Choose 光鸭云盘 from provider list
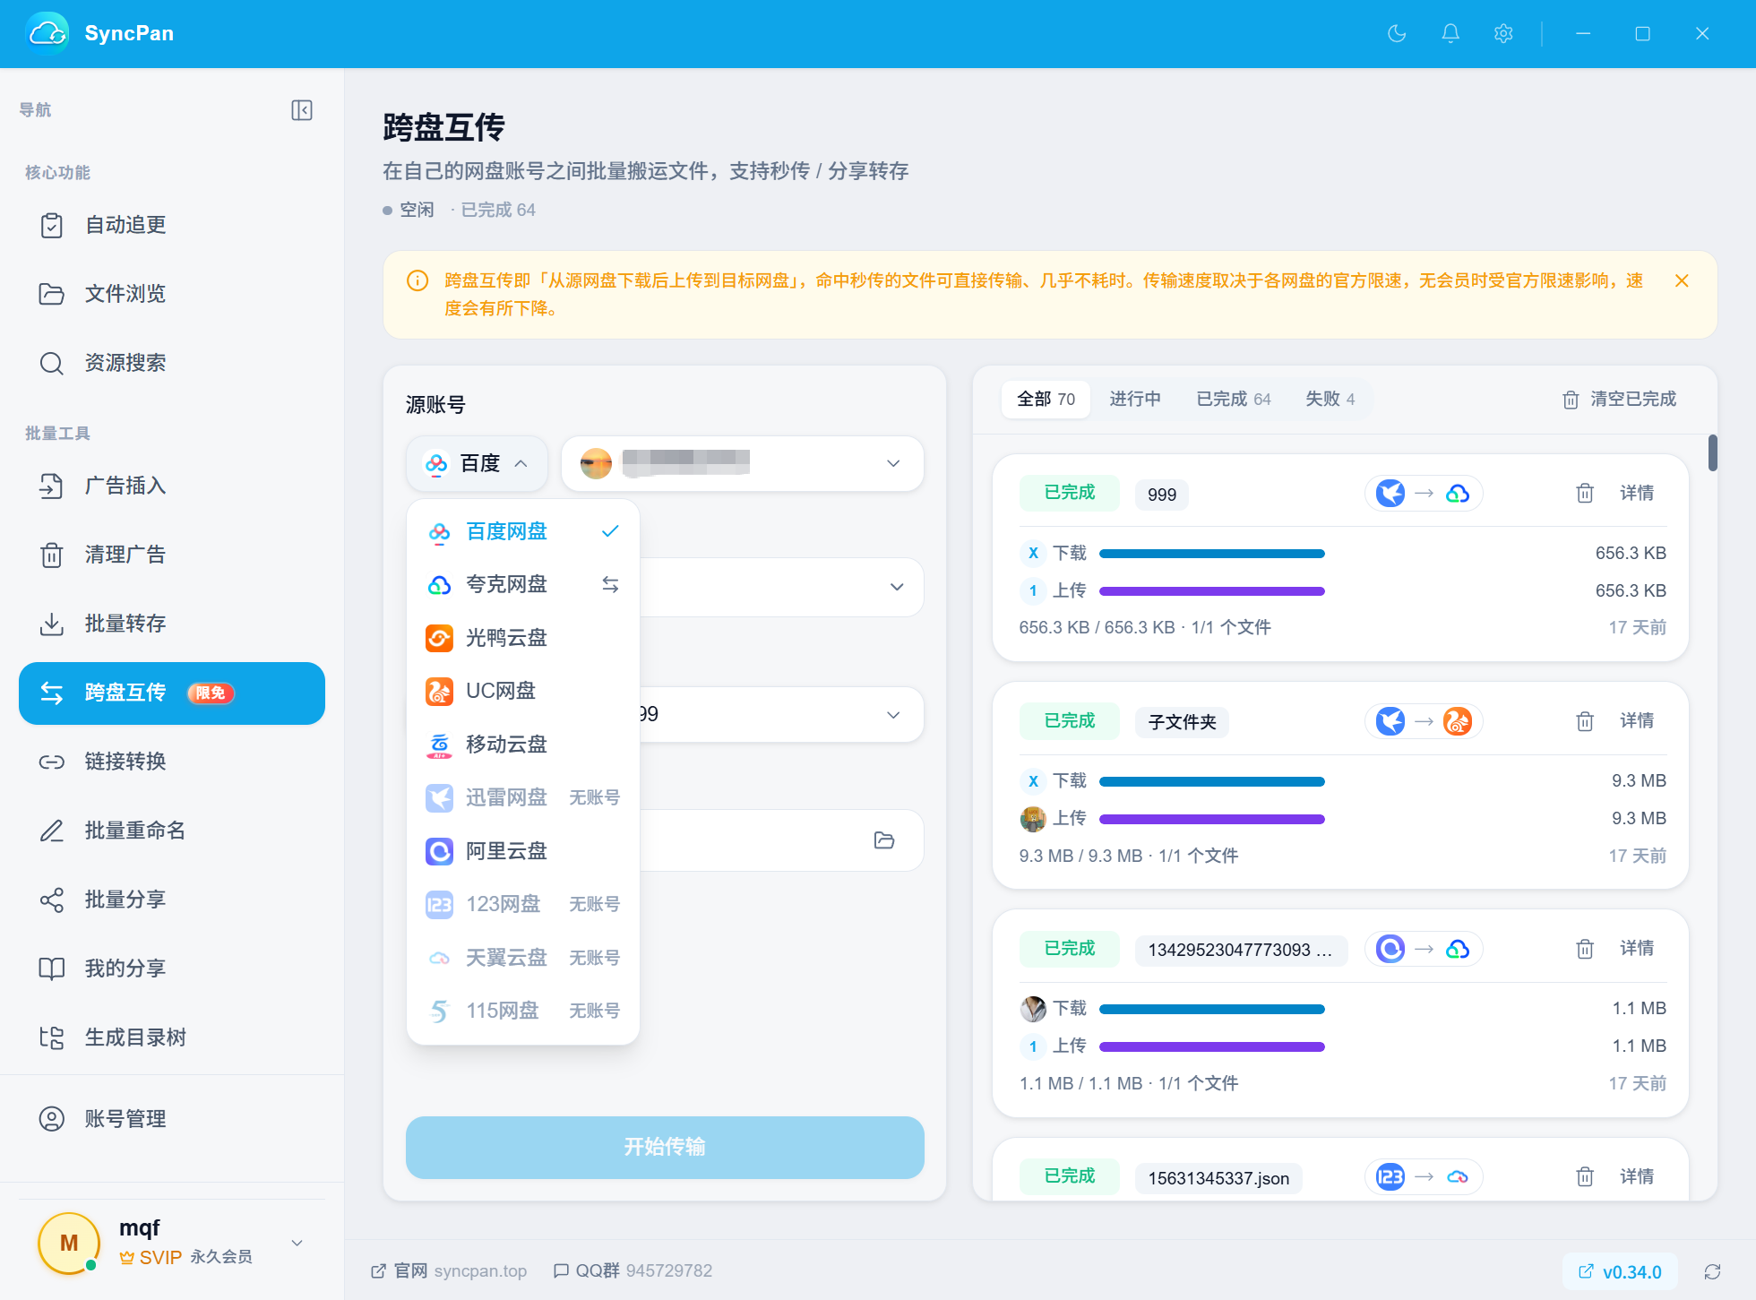Viewport: 1756px width, 1300px height. [523, 638]
